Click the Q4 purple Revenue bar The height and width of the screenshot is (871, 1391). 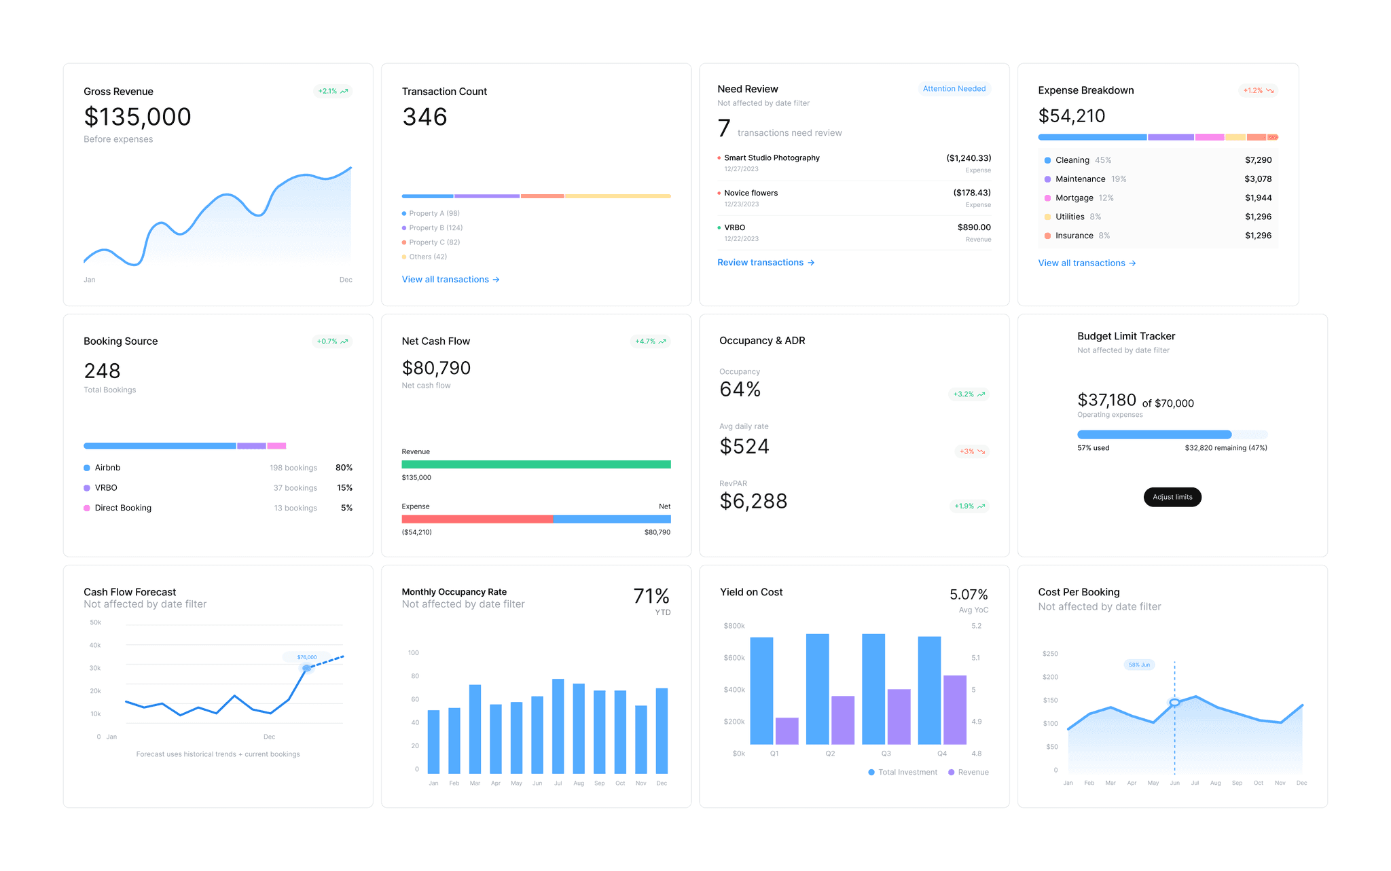click(x=955, y=709)
